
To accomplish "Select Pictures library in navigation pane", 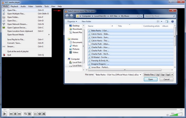I will pyautogui.click(x=75, y=49).
